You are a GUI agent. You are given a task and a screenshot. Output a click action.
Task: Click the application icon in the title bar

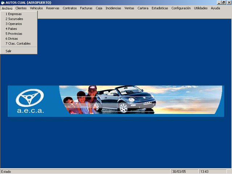[x=3, y=3]
